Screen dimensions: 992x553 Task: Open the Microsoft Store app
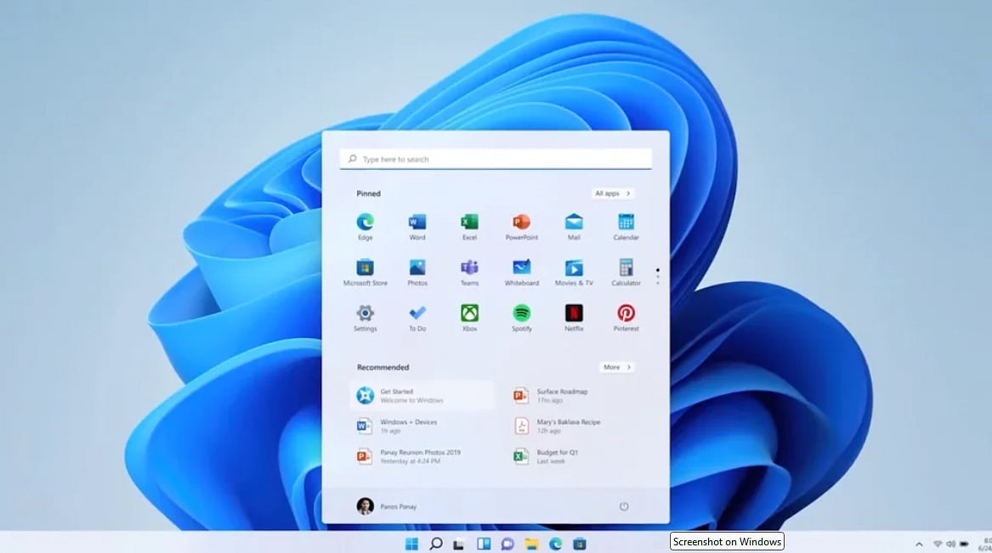point(365,268)
